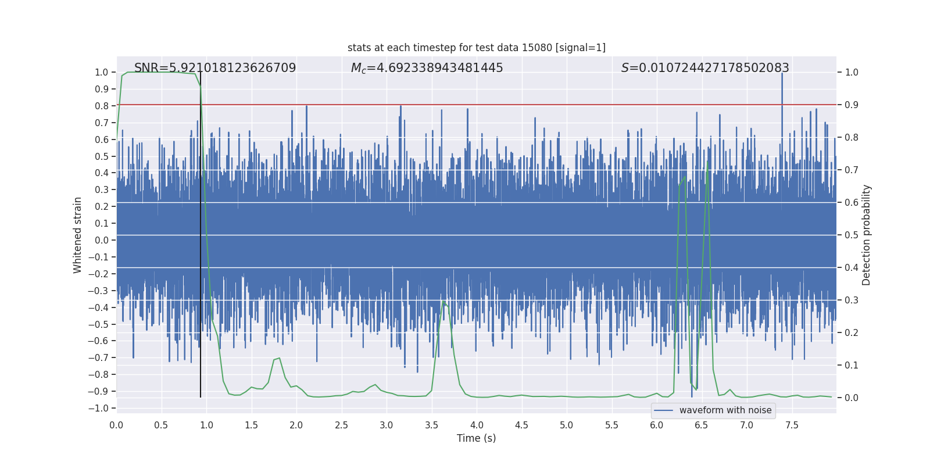Screen dimensions: 930x465
Task: Click the 'Detection probability' right axis label
Action: click(x=866, y=235)
